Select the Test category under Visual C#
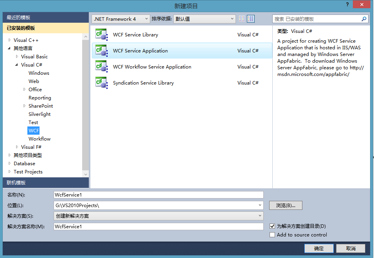This screenshot has width=374, height=258. tap(33, 123)
